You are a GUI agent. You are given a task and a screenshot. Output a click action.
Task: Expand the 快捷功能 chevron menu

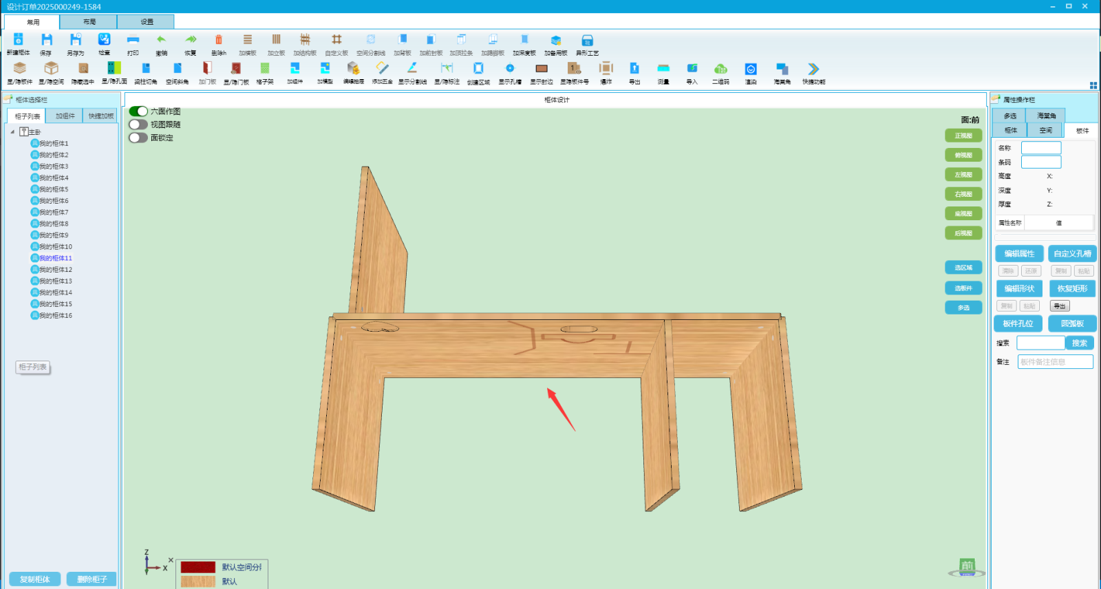tap(813, 69)
